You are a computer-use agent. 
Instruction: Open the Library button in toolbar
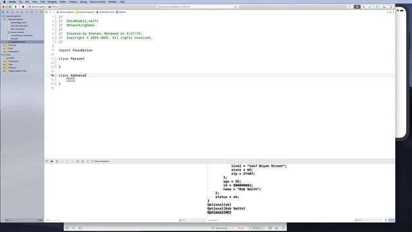350,7
